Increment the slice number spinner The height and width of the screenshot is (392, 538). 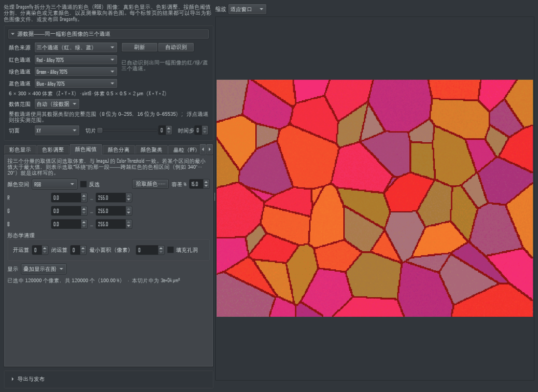[168, 128]
